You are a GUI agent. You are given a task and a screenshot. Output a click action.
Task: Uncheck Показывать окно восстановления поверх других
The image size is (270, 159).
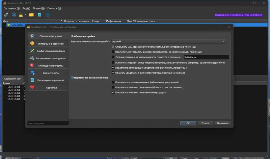113,92
